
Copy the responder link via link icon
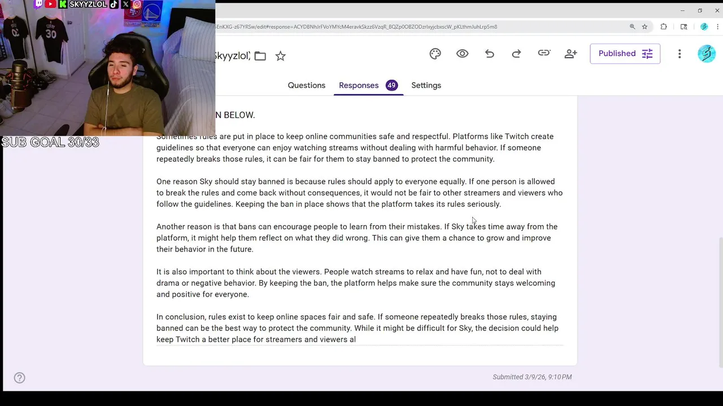(x=543, y=53)
